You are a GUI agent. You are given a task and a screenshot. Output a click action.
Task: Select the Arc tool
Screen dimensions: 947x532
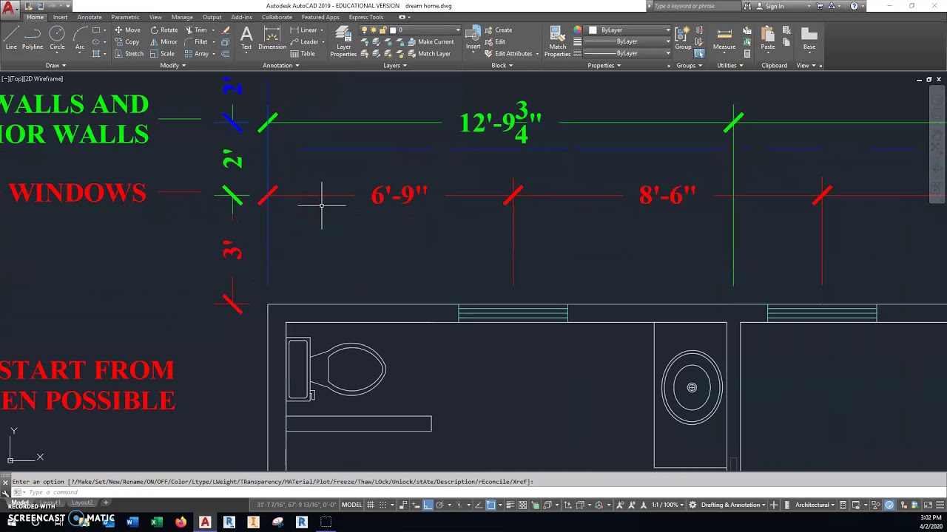(x=80, y=38)
